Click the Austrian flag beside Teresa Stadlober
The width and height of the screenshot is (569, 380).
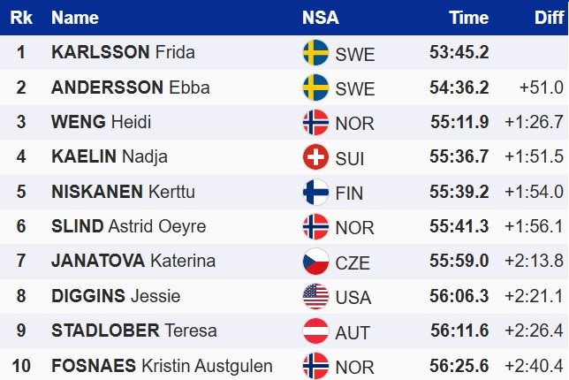[315, 331]
